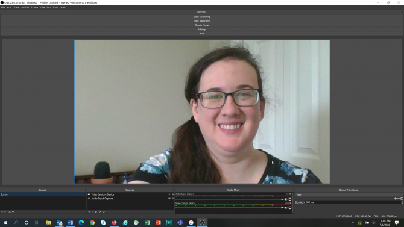Image resolution: width=404 pixels, height=227 pixels.
Task: Mute the Video Capture Device speaker icon
Action: coord(286,208)
